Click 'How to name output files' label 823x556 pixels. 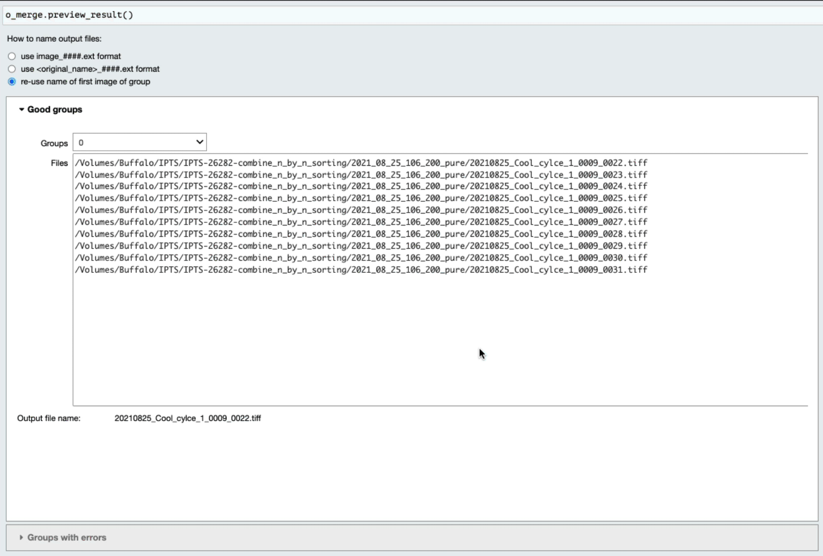click(54, 39)
